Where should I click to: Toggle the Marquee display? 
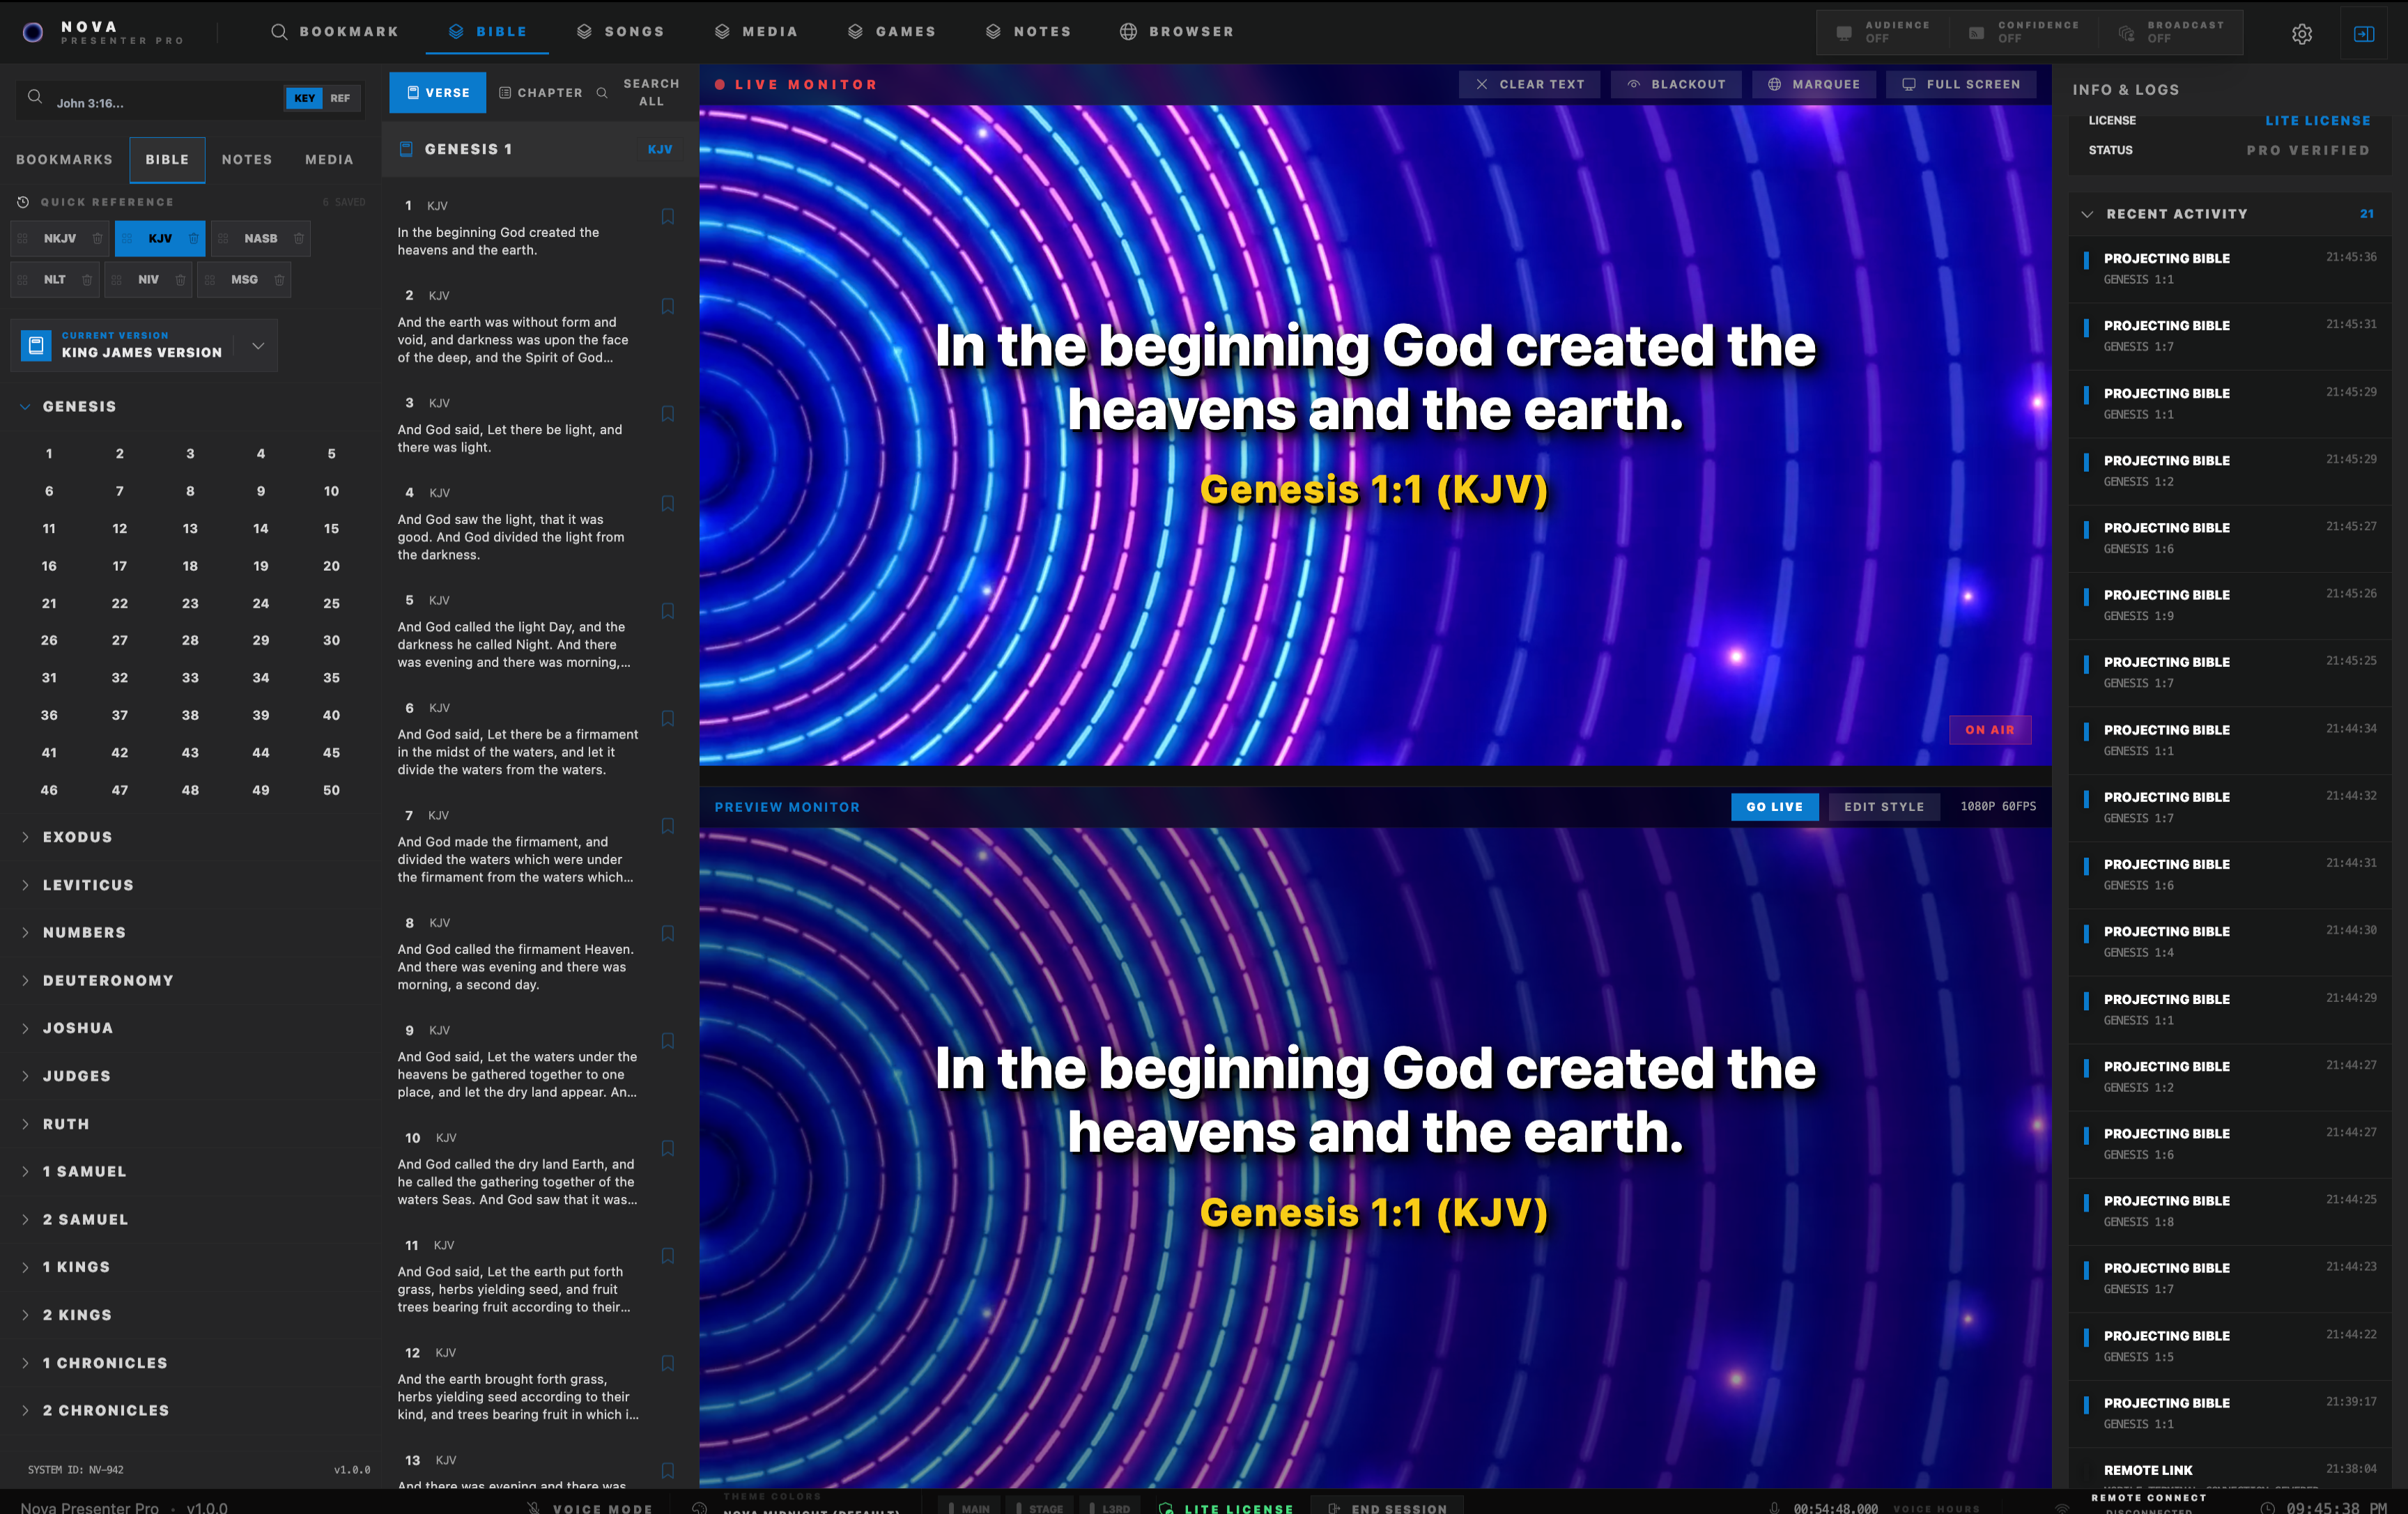1814,85
